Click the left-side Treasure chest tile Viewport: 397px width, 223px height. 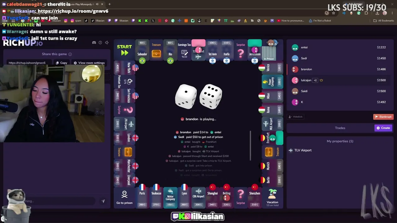(124, 152)
